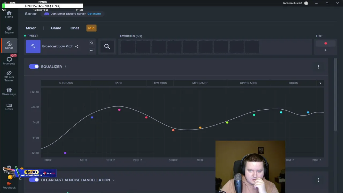This screenshot has width=343, height=193.
Task: Select the BASS band header
Action: (118, 83)
